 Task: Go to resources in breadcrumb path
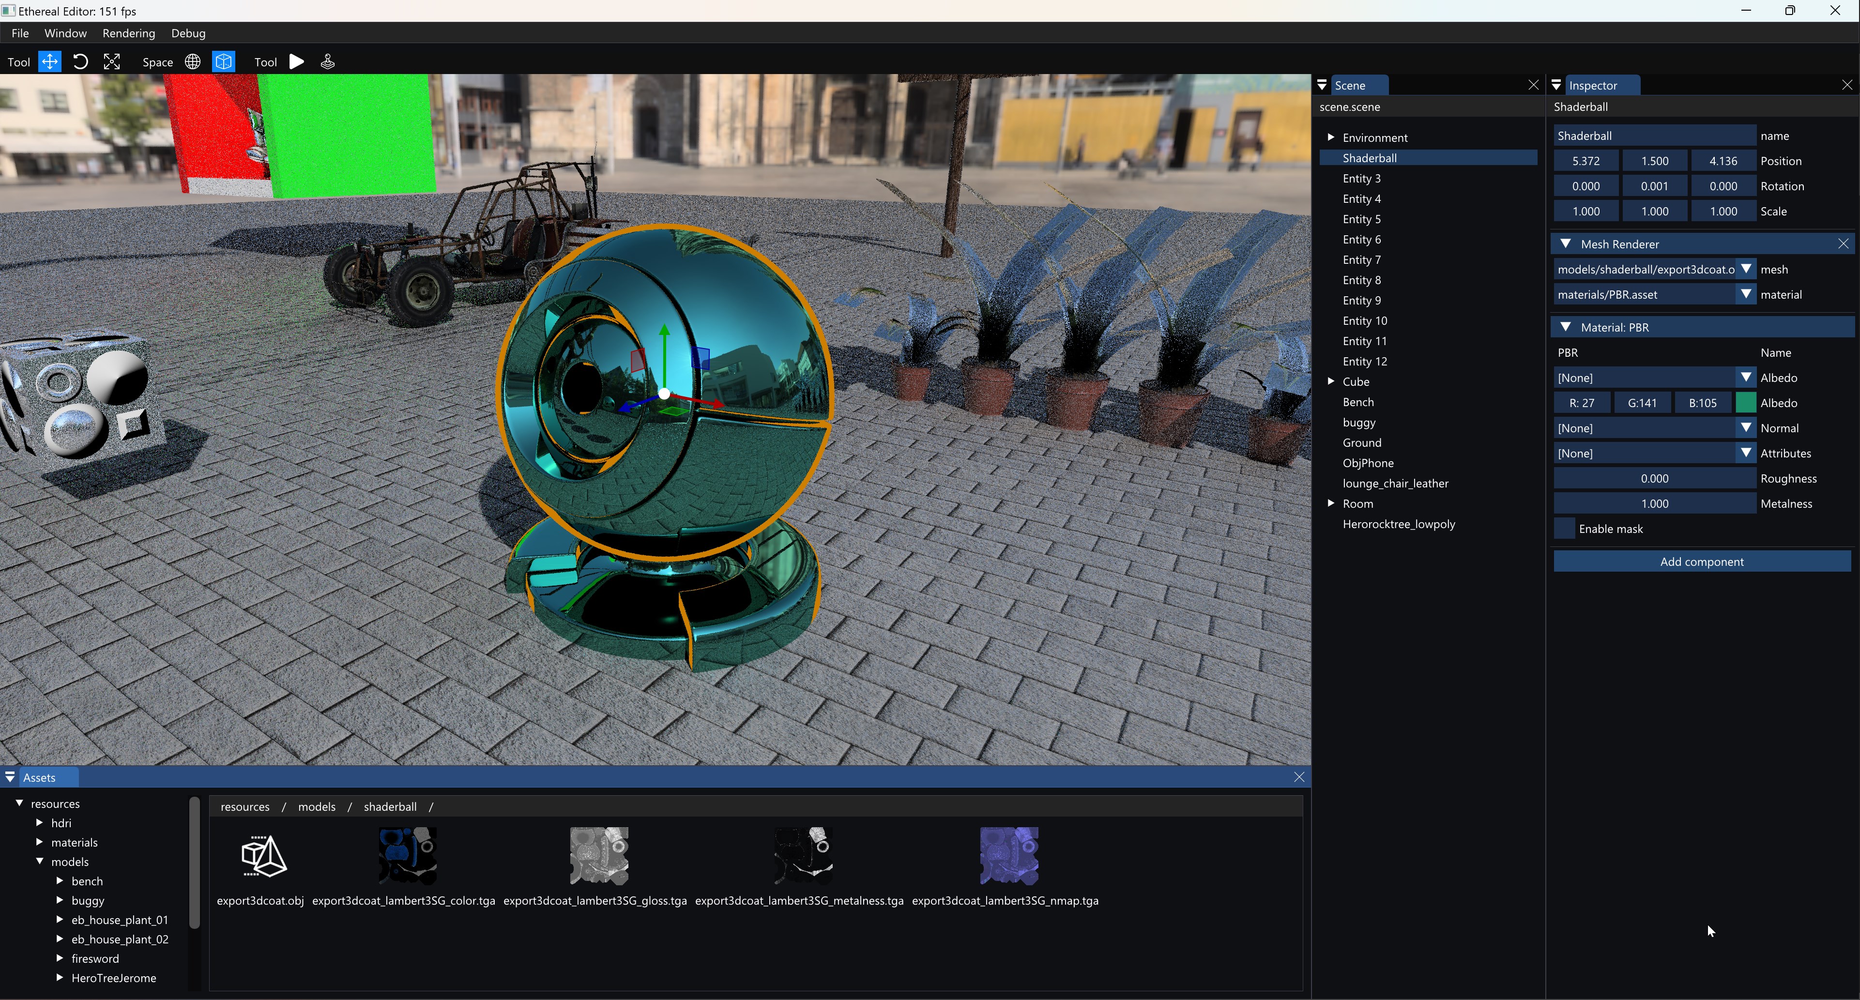click(245, 806)
